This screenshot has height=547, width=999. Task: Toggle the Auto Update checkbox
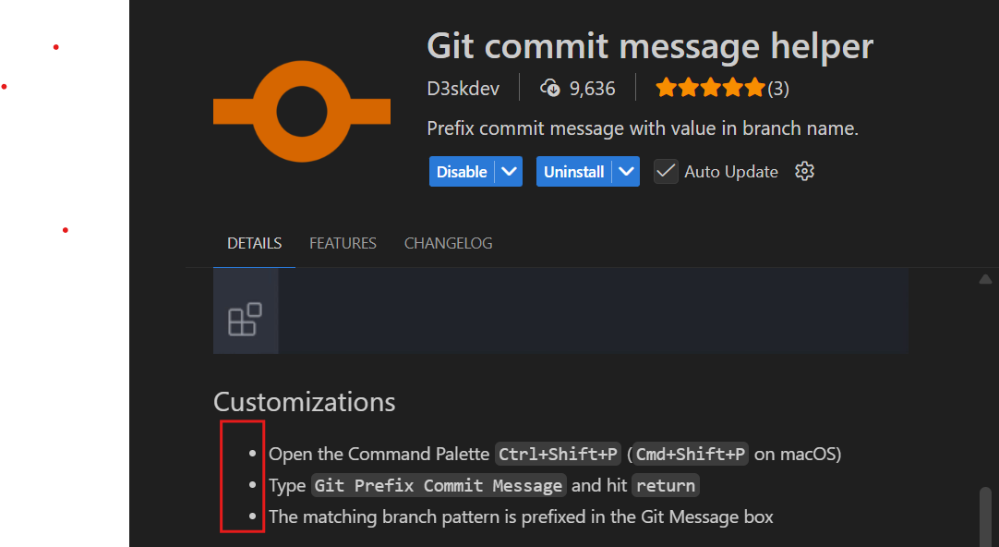click(666, 172)
